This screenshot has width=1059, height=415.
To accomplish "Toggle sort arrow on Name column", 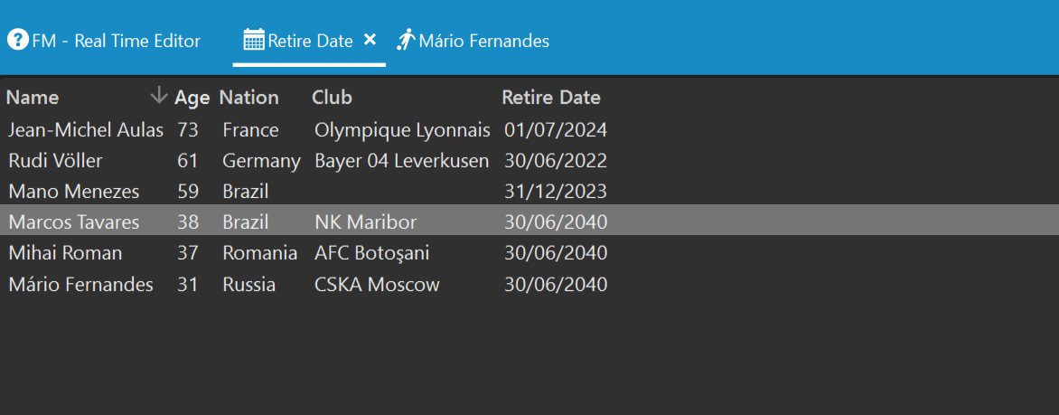I will tap(159, 95).
